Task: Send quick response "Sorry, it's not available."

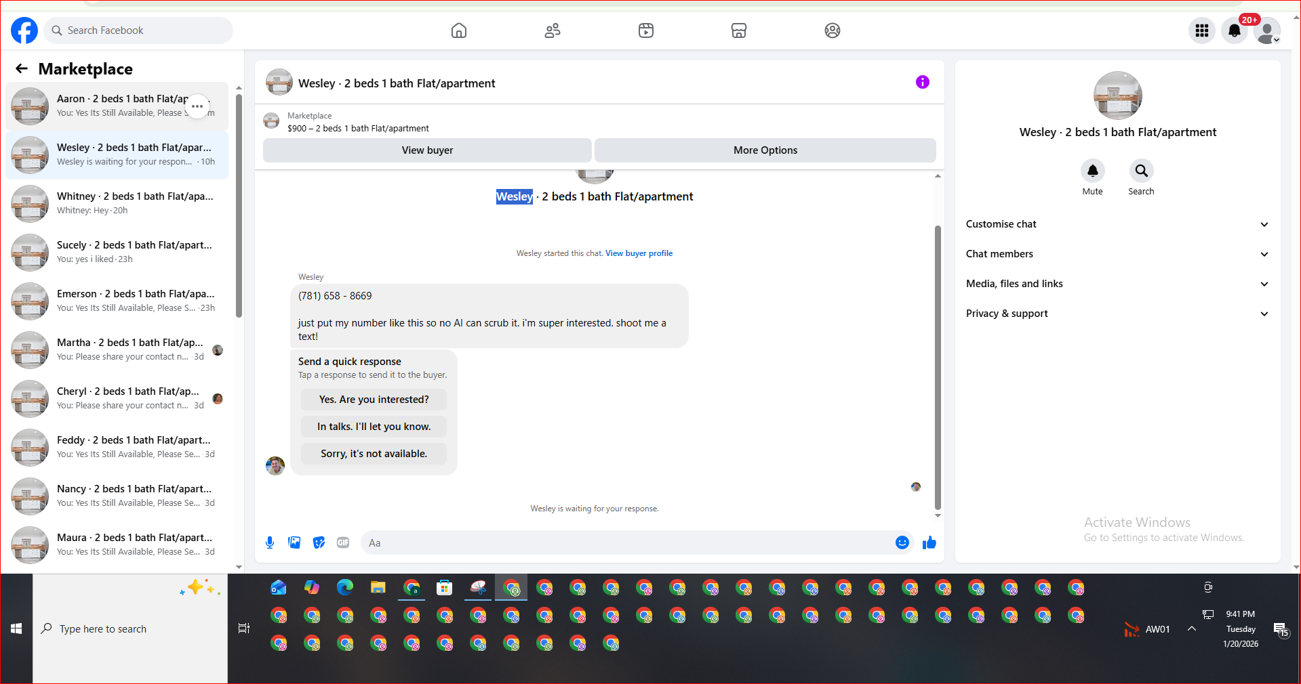Action: [x=374, y=454]
